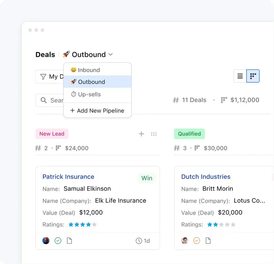This screenshot has height=264, width=274.
Task: Click the $30,000 Qualified total
Action: pyautogui.click(x=216, y=148)
